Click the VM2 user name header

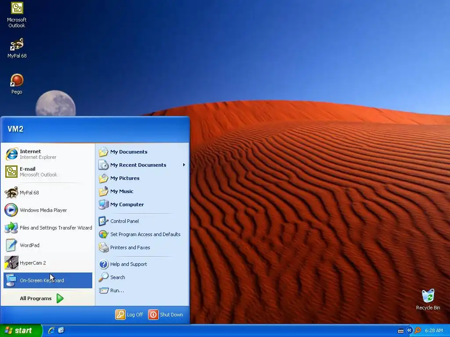click(x=15, y=129)
